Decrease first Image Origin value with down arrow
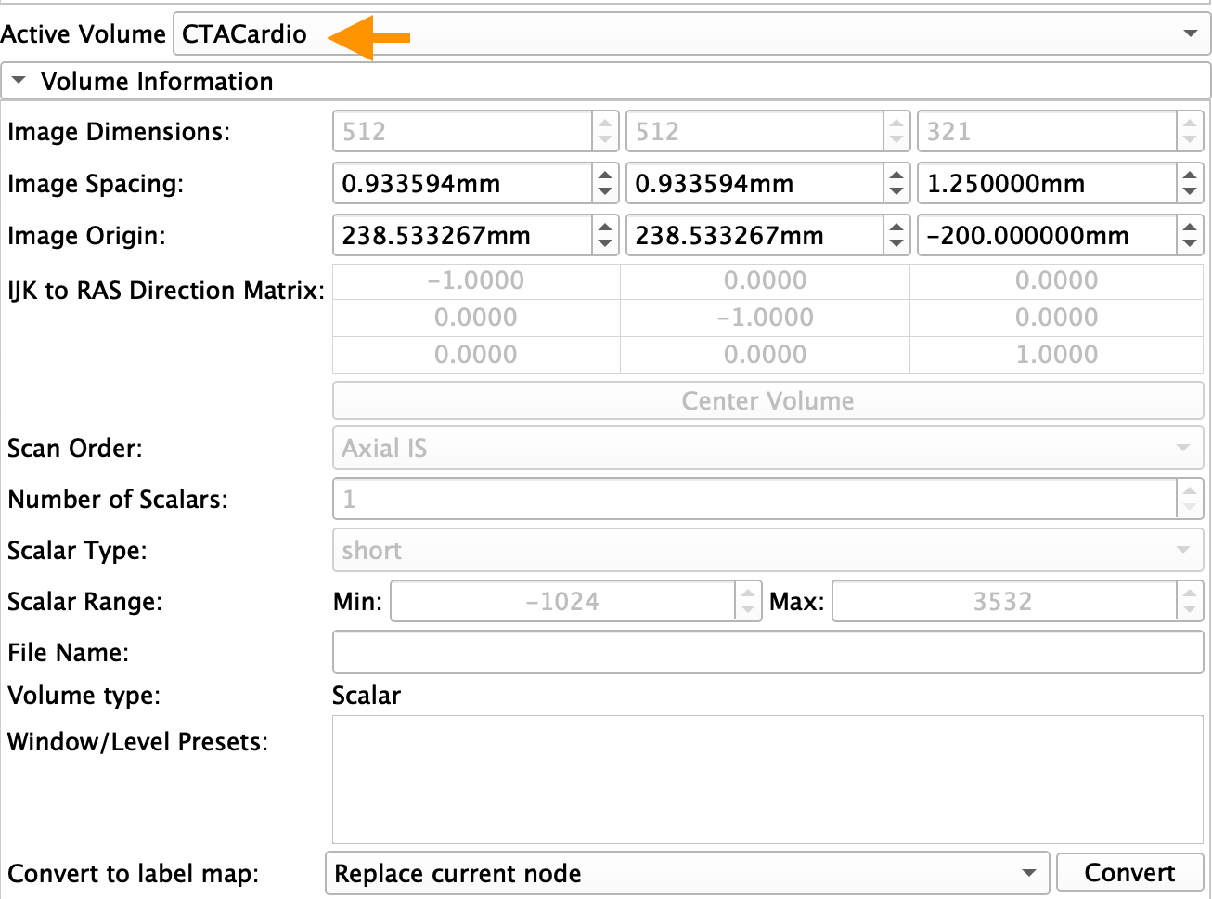Screen dimensions: 1212x899 click(605, 245)
